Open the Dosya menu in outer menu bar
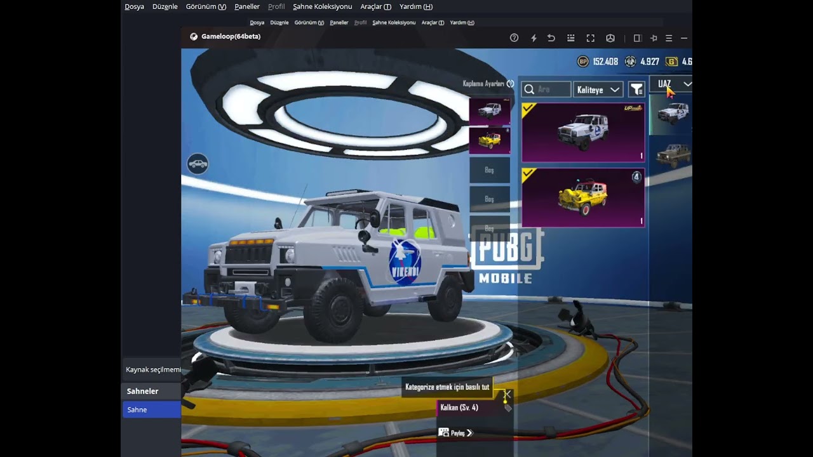Screen dimensions: 813x457 [x=134, y=6]
